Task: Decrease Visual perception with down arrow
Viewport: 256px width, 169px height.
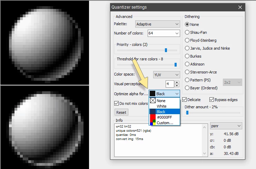Action: [x=177, y=86]
